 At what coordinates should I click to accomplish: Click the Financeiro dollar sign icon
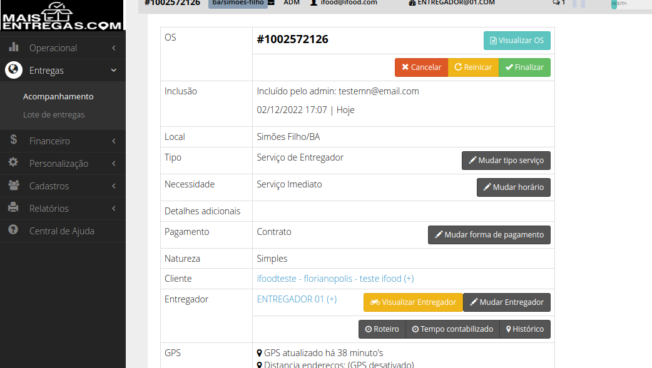pyautogui.click(x=14, y=139)
